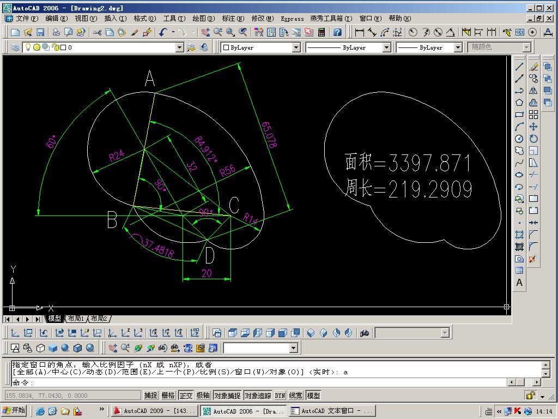Click the Plot print icon
Image resolution: width=558 pixels, height=419 pixels.
(x=56, y=32)
